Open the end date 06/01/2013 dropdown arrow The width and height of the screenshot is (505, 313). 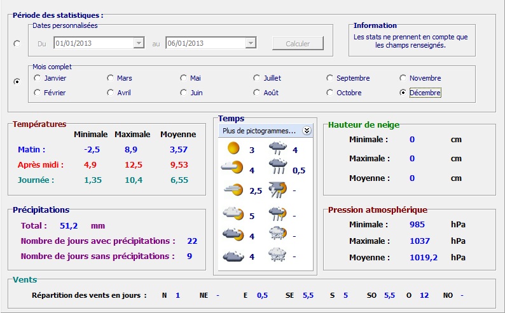tap(250, 43)
